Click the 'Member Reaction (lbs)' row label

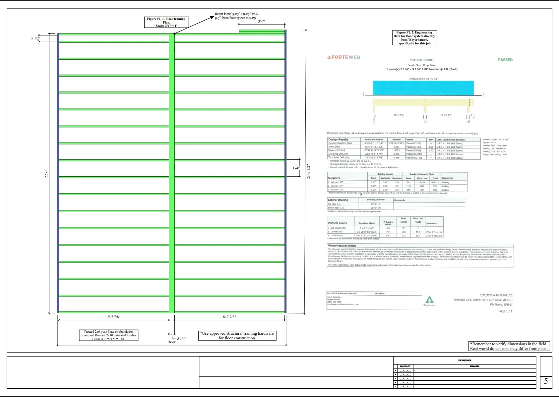[x=340, y=143]
